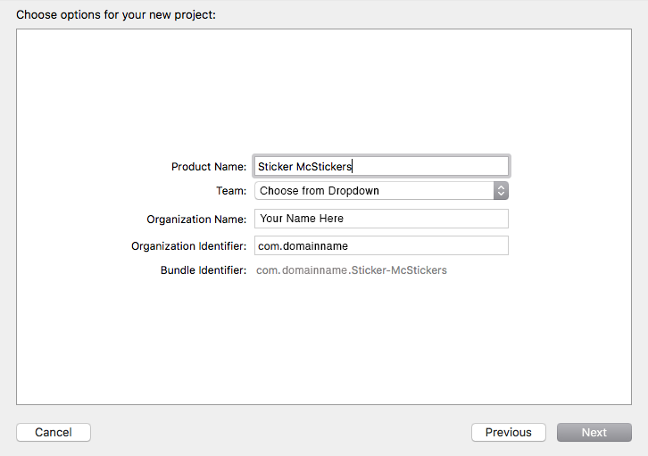648x456 pixels.
Task: Click the 'Organization Identifier:' label
Action: coord(188,246)
